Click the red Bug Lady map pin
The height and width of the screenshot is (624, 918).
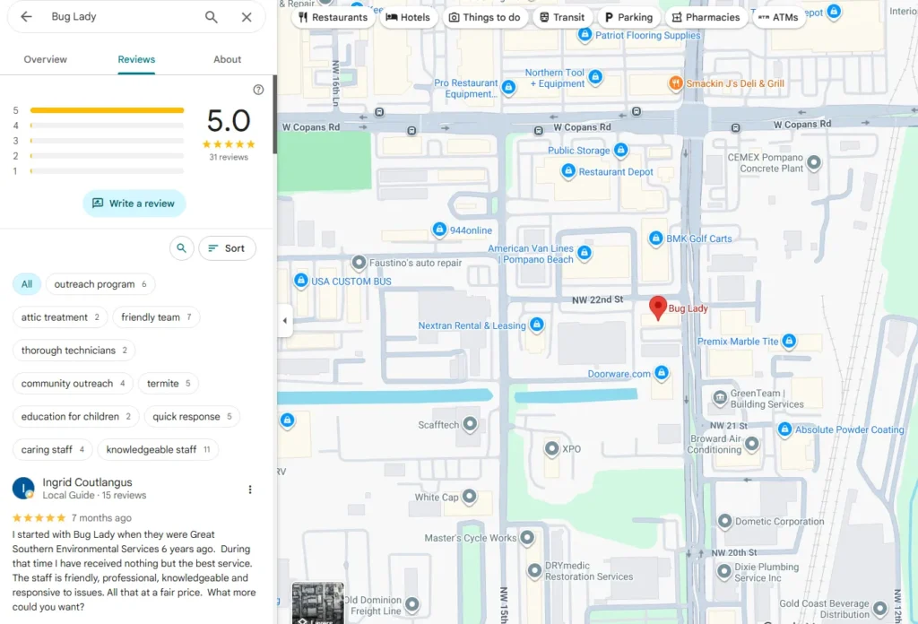click(x=657, y=308)
